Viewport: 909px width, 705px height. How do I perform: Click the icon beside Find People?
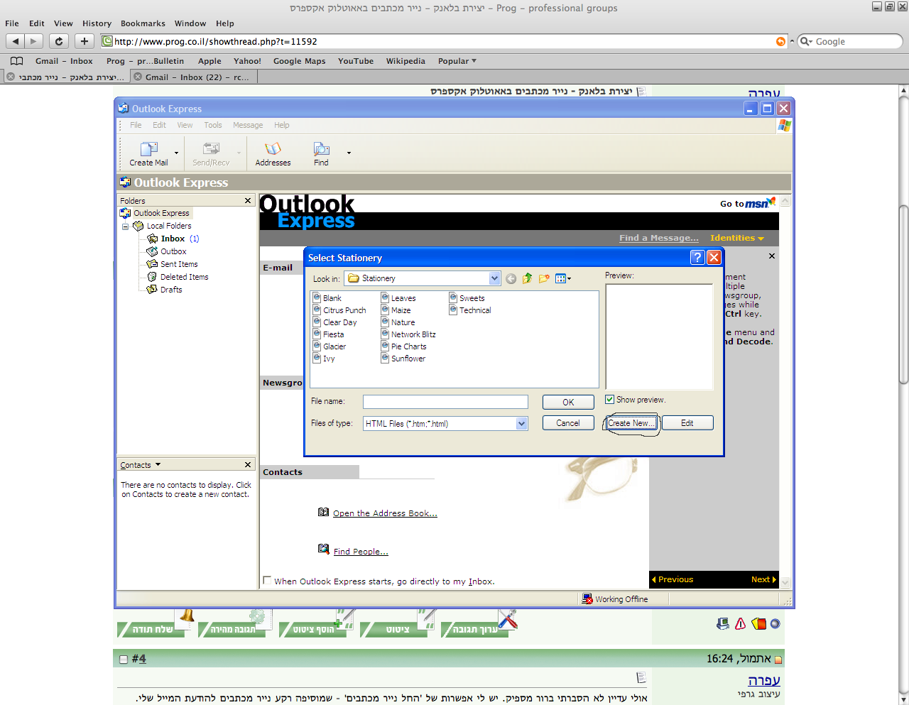324,549
